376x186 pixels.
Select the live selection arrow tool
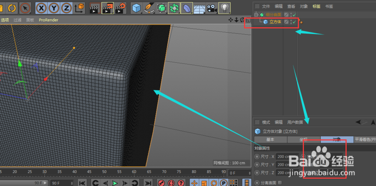[x=25, y=8]
